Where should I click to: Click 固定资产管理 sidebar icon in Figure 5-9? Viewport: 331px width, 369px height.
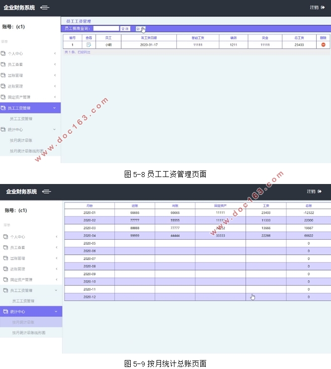click(x=5, y=279)
